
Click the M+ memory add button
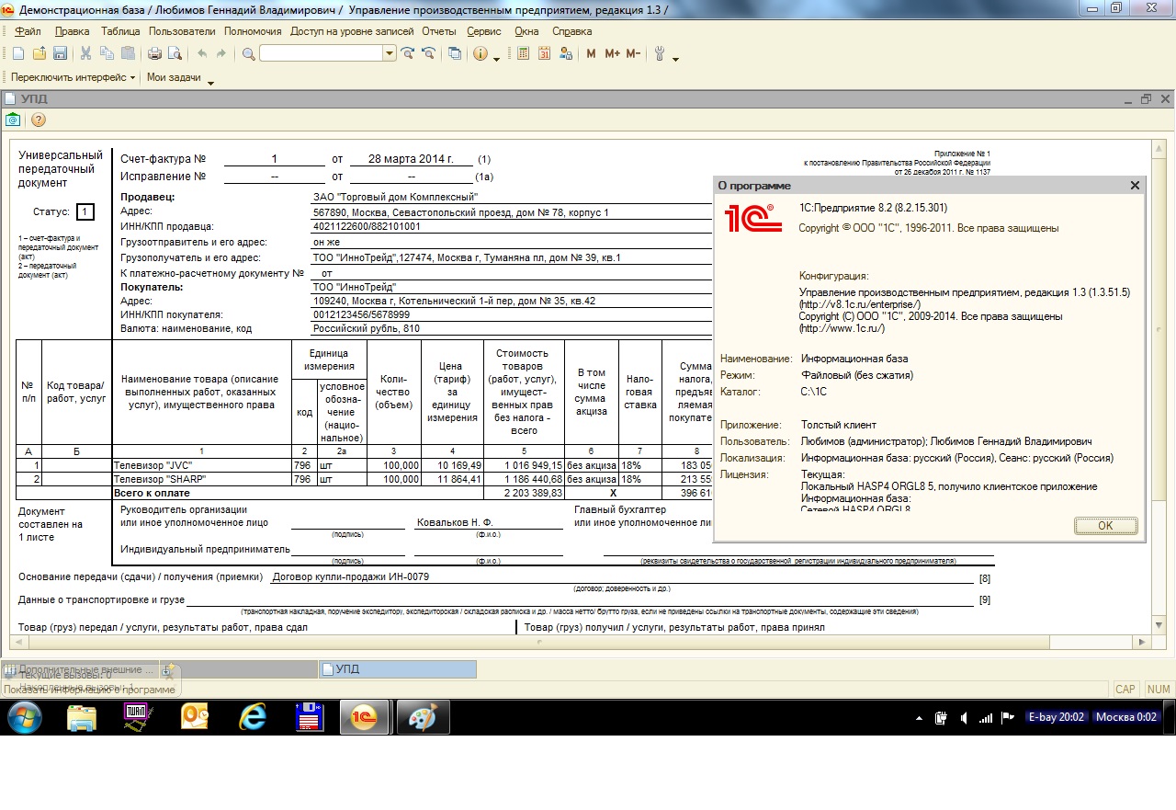click(x=613, y=53)
